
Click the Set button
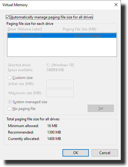pos(101,108)
